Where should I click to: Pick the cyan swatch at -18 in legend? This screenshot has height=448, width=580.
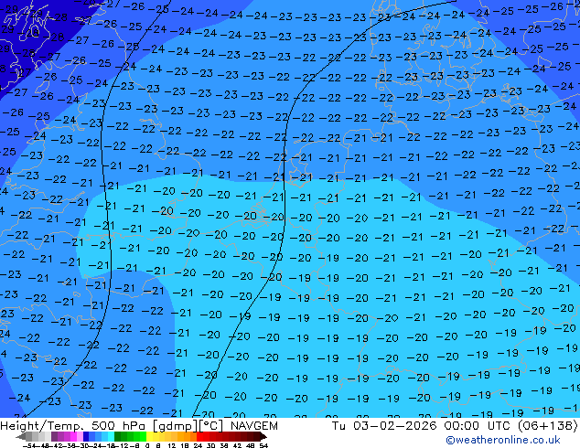coord(111,436)
